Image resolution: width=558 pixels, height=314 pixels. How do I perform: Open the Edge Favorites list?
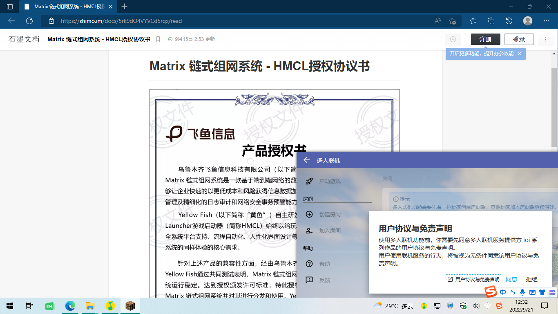tap(473, 21)
